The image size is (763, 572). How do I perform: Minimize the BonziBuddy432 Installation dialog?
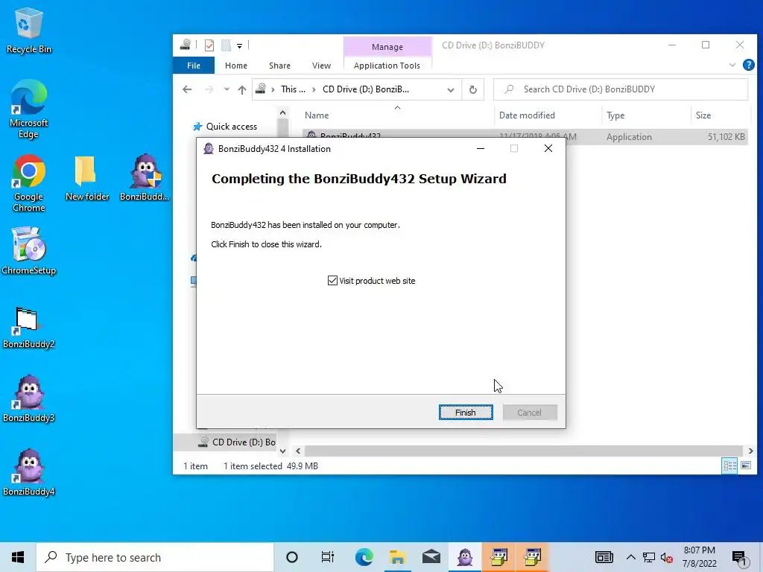(481, 148)
